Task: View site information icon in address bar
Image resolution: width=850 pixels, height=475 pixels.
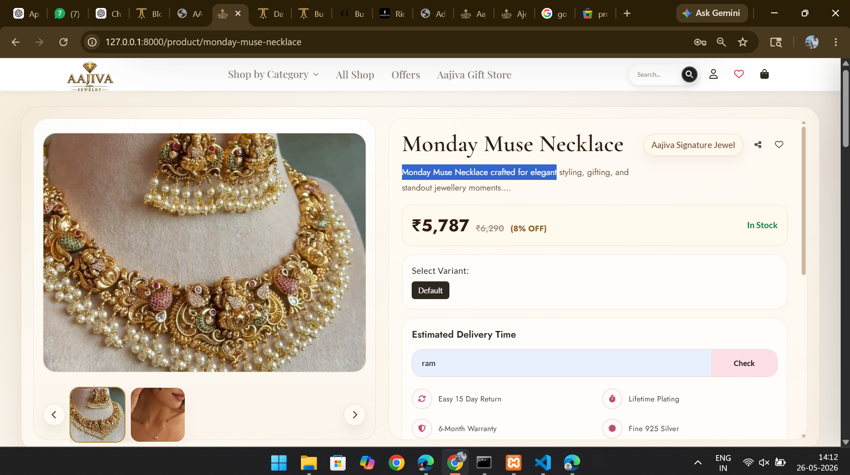Action: pos(92,42)
